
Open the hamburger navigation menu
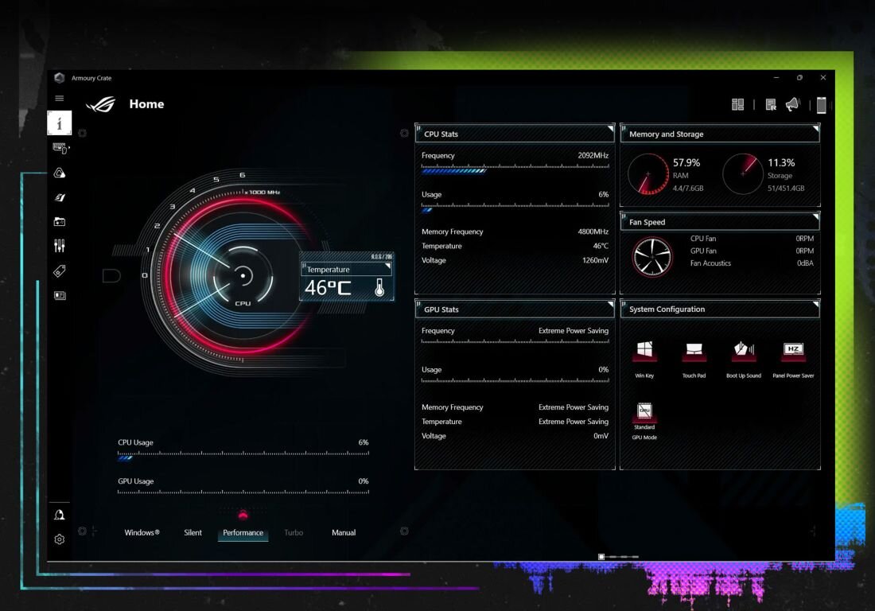pos(59,99)
